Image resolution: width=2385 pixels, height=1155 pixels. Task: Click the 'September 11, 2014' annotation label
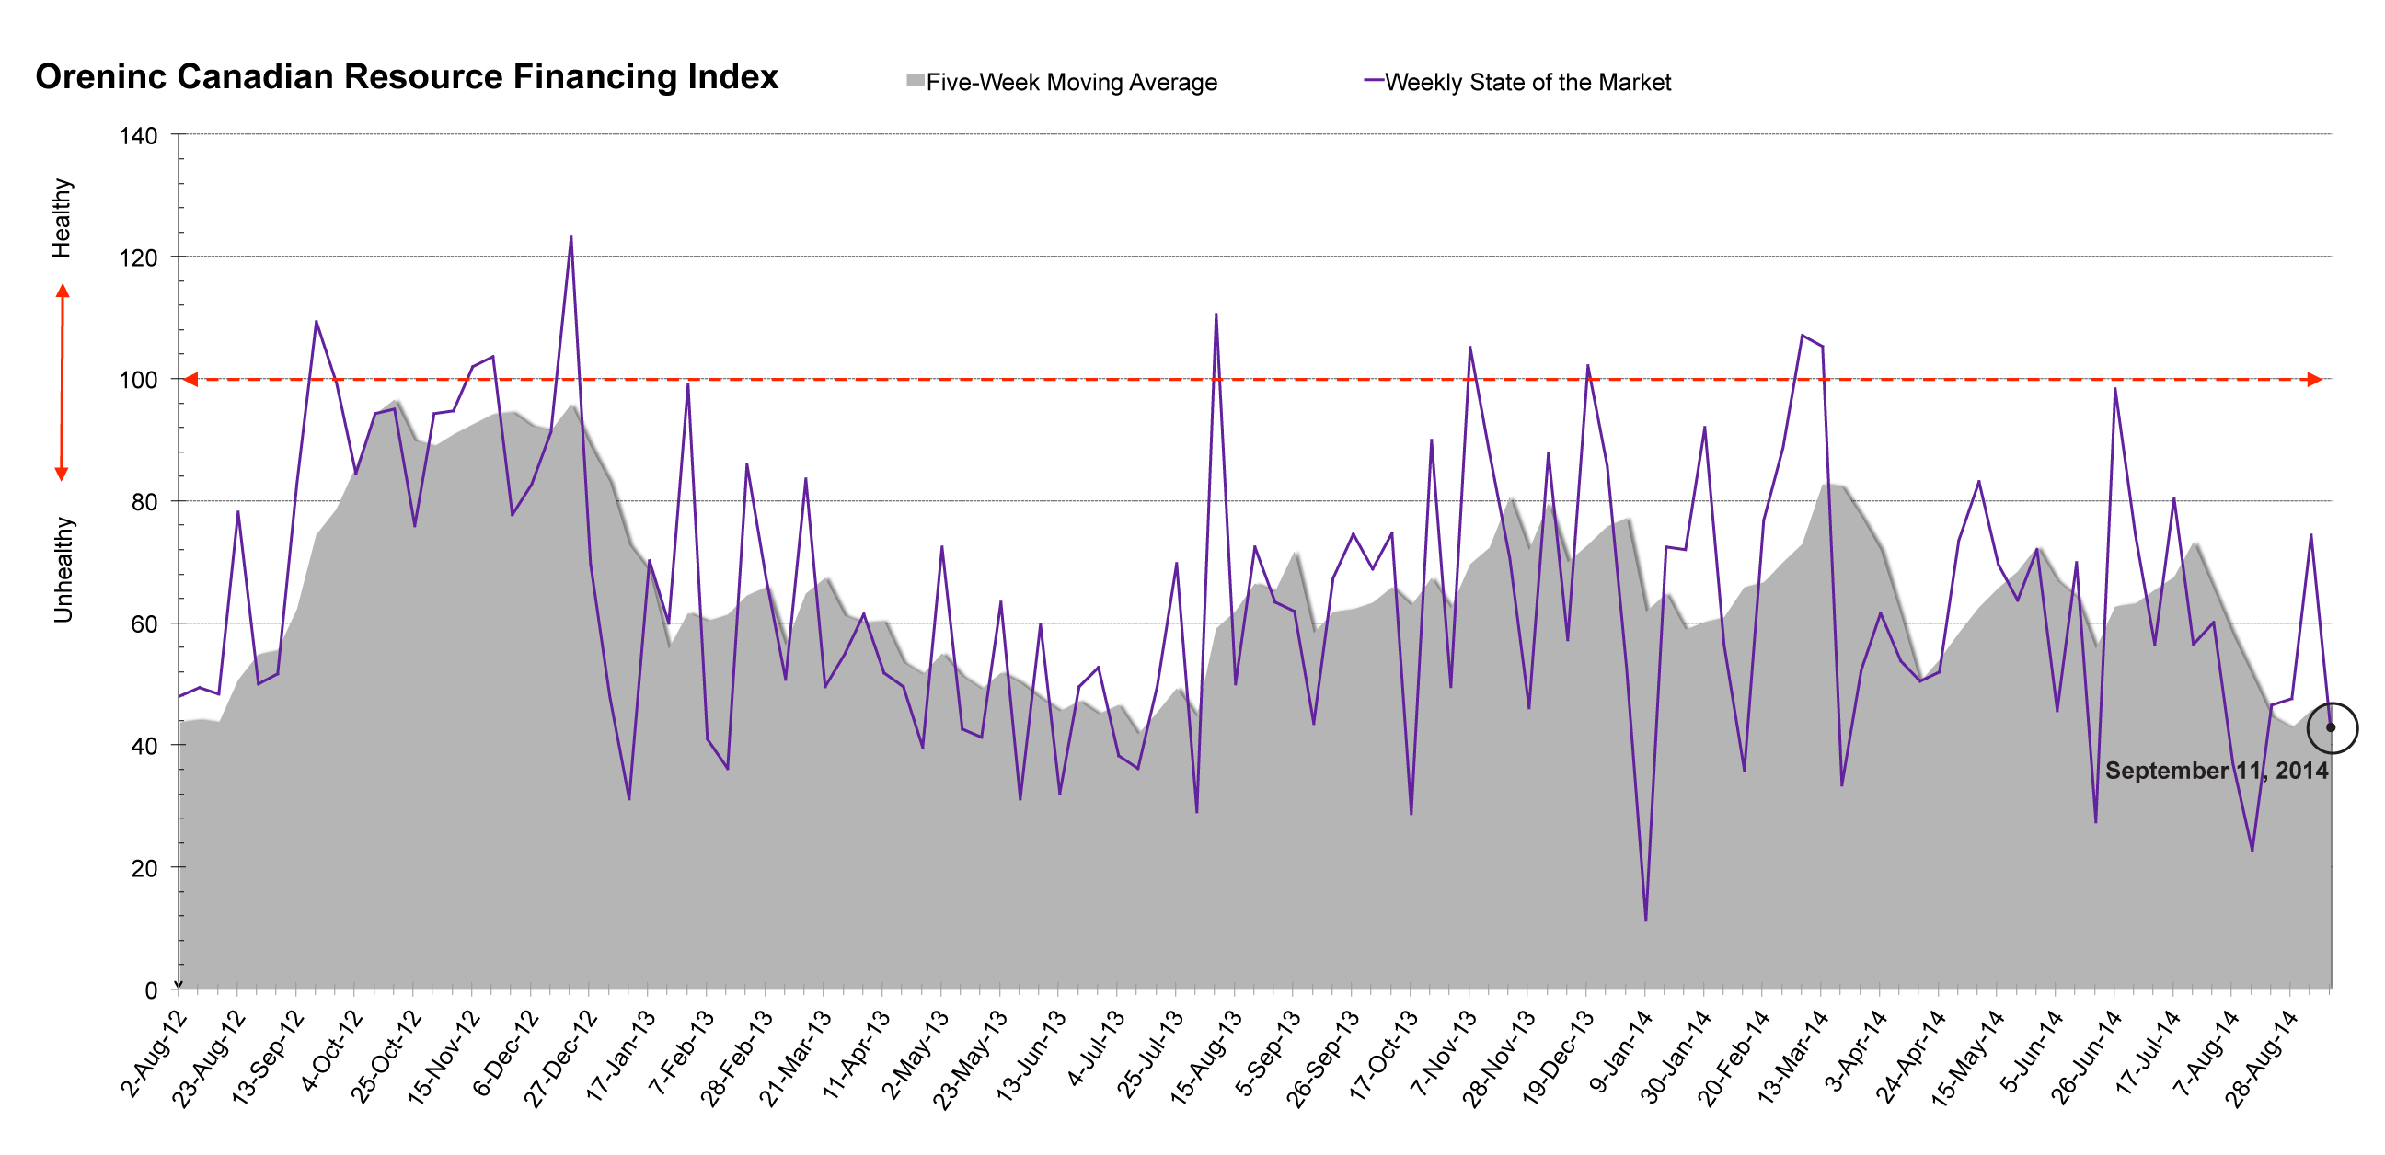[x=2216, y=771]
